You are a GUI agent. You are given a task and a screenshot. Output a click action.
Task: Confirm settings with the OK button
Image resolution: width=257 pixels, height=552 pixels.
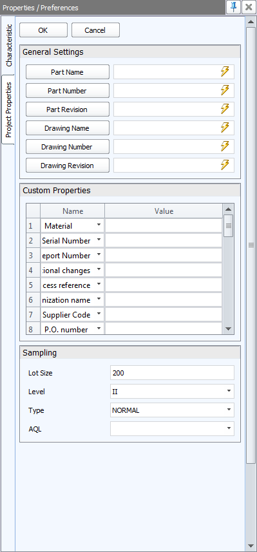(x=43, y=30)
